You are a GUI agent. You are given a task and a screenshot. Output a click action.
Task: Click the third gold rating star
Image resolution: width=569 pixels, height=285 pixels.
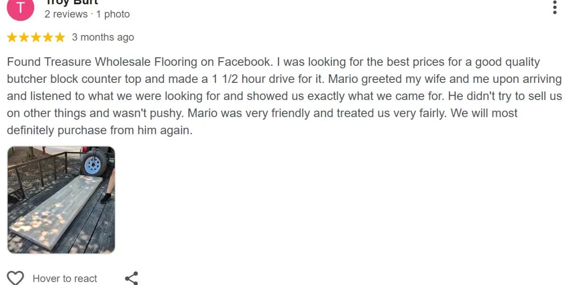click(36, 37)
